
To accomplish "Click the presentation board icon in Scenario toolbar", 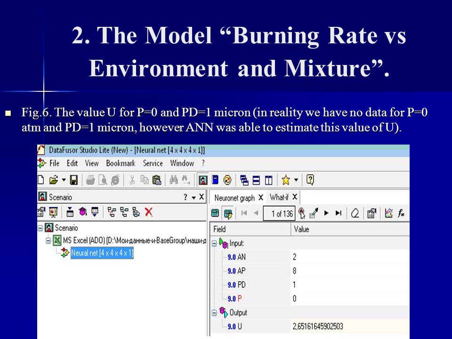I will [x=54, y=212].
